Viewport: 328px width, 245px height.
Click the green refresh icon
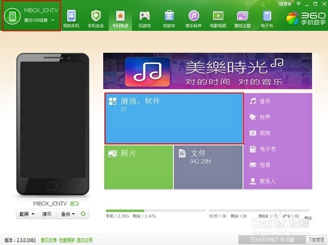pos(83,214)
